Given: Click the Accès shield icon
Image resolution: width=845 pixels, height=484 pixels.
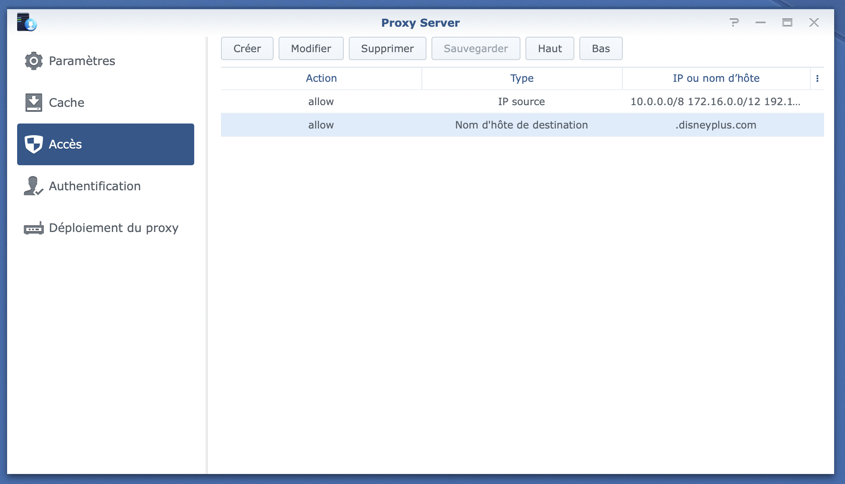Looking at the screenshot, I should pos(33,144).
